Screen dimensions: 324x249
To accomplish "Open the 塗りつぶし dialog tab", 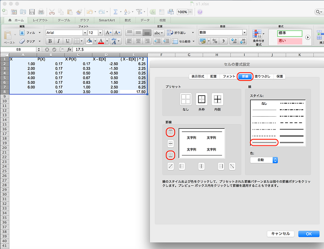I will pos(262,77).
